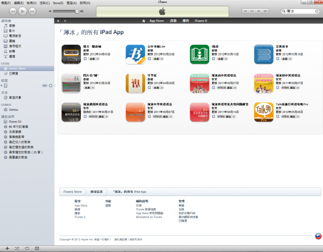323x252 pixels.
Task: Go to iTunes Store home icon
Action: [x=143, y=21]
